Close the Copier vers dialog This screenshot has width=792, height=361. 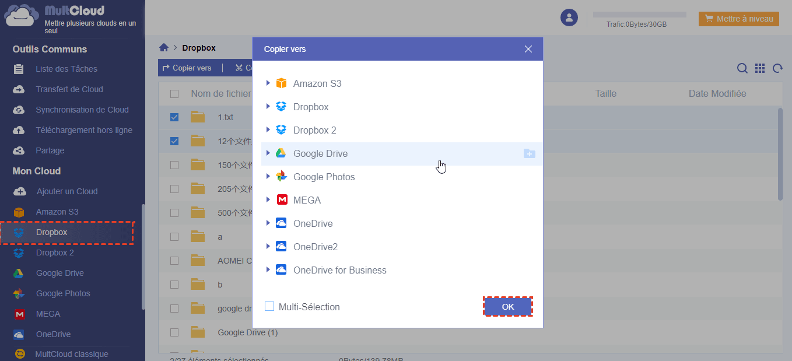point(528,49)
